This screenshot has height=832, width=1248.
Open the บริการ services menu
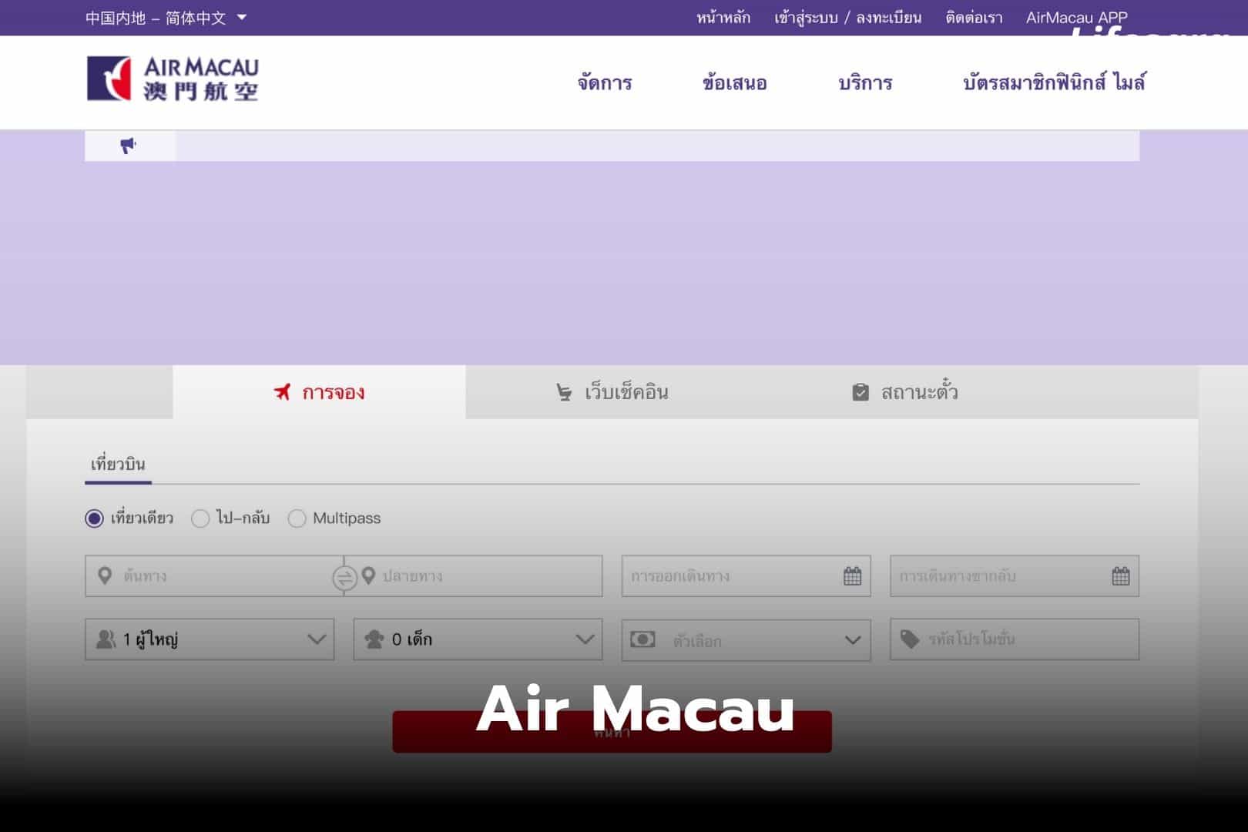click(865, 82)
